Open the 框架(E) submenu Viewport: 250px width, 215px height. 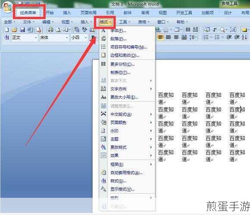[x=127, y=164]
